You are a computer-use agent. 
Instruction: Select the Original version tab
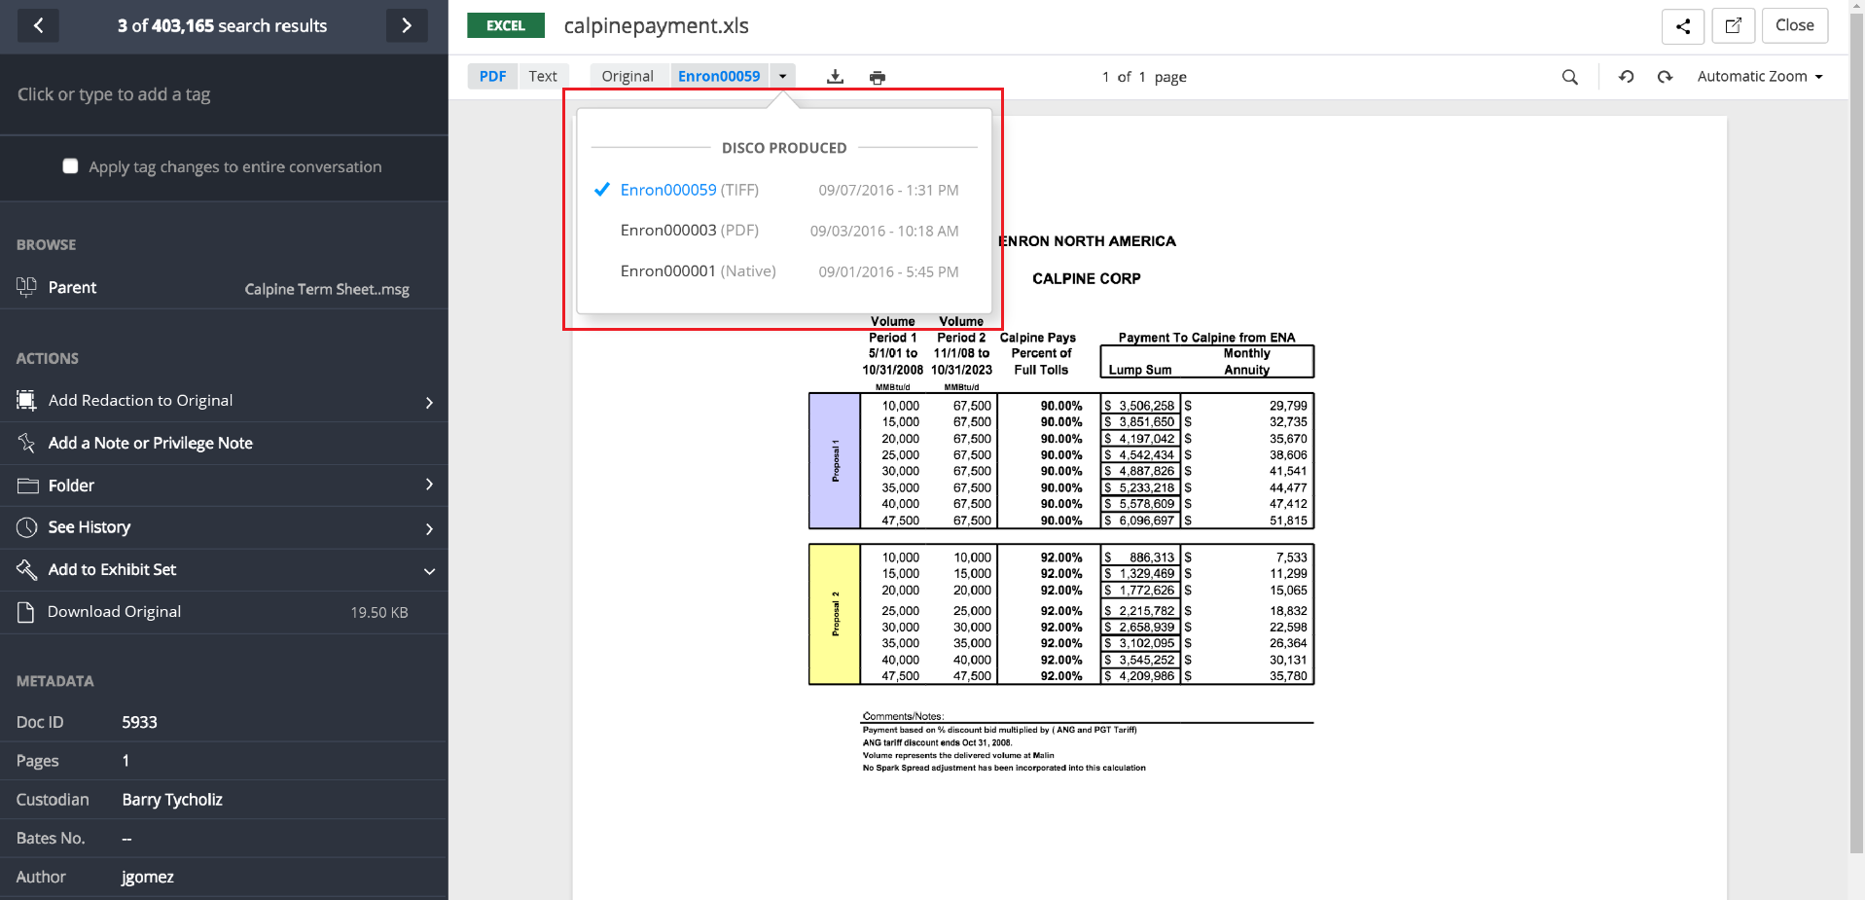coord(628,76)
